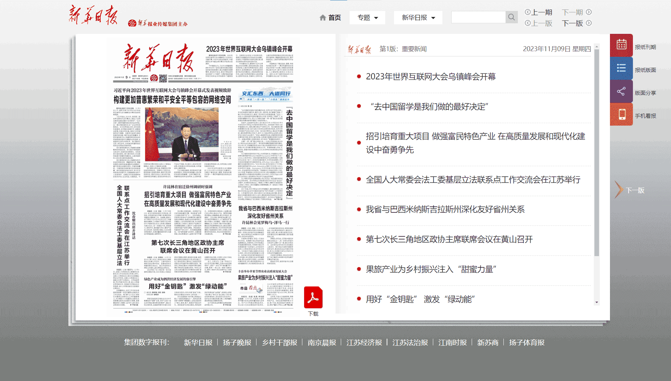Go to previous page 上一版
Screen dimensions: 671x381
tap(542, 23)
